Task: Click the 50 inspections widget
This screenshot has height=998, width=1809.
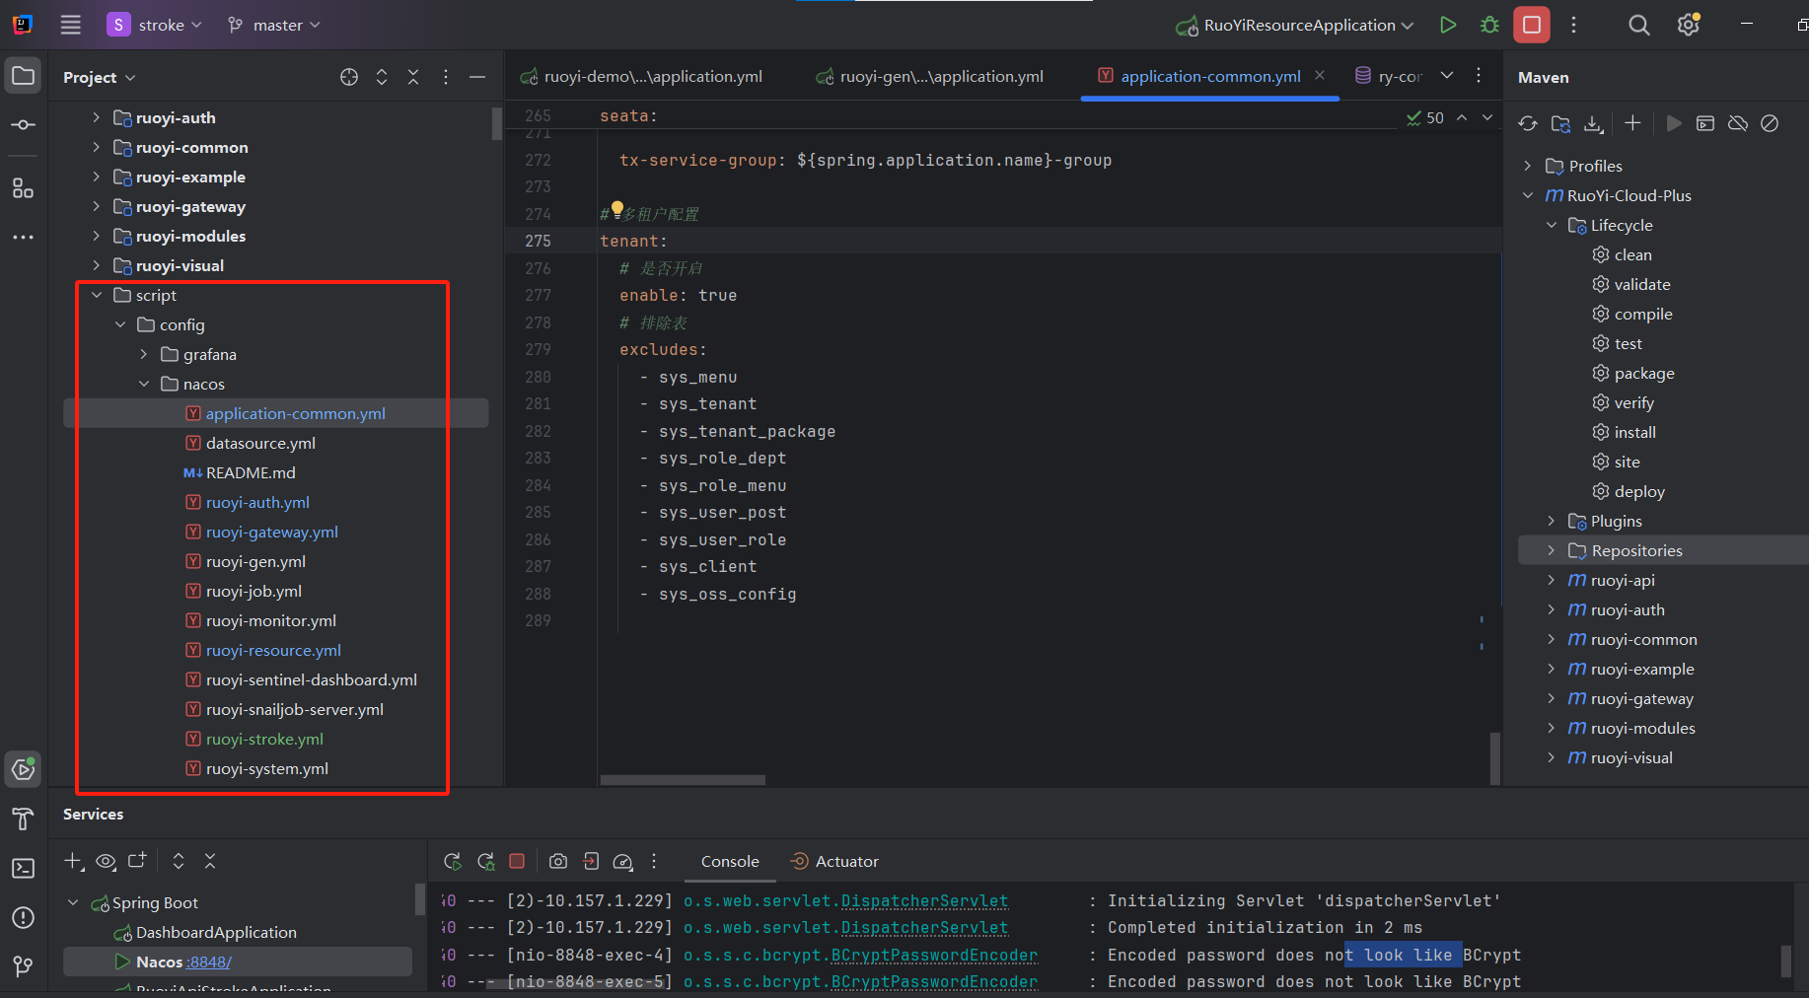Action: point(1425,117)
